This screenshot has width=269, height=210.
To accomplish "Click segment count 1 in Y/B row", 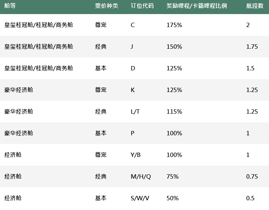I will point(248,155).
